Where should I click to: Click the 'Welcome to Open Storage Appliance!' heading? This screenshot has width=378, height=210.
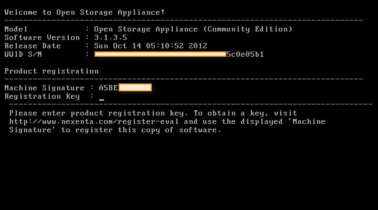pyautogui.click(x=85, y=12)
